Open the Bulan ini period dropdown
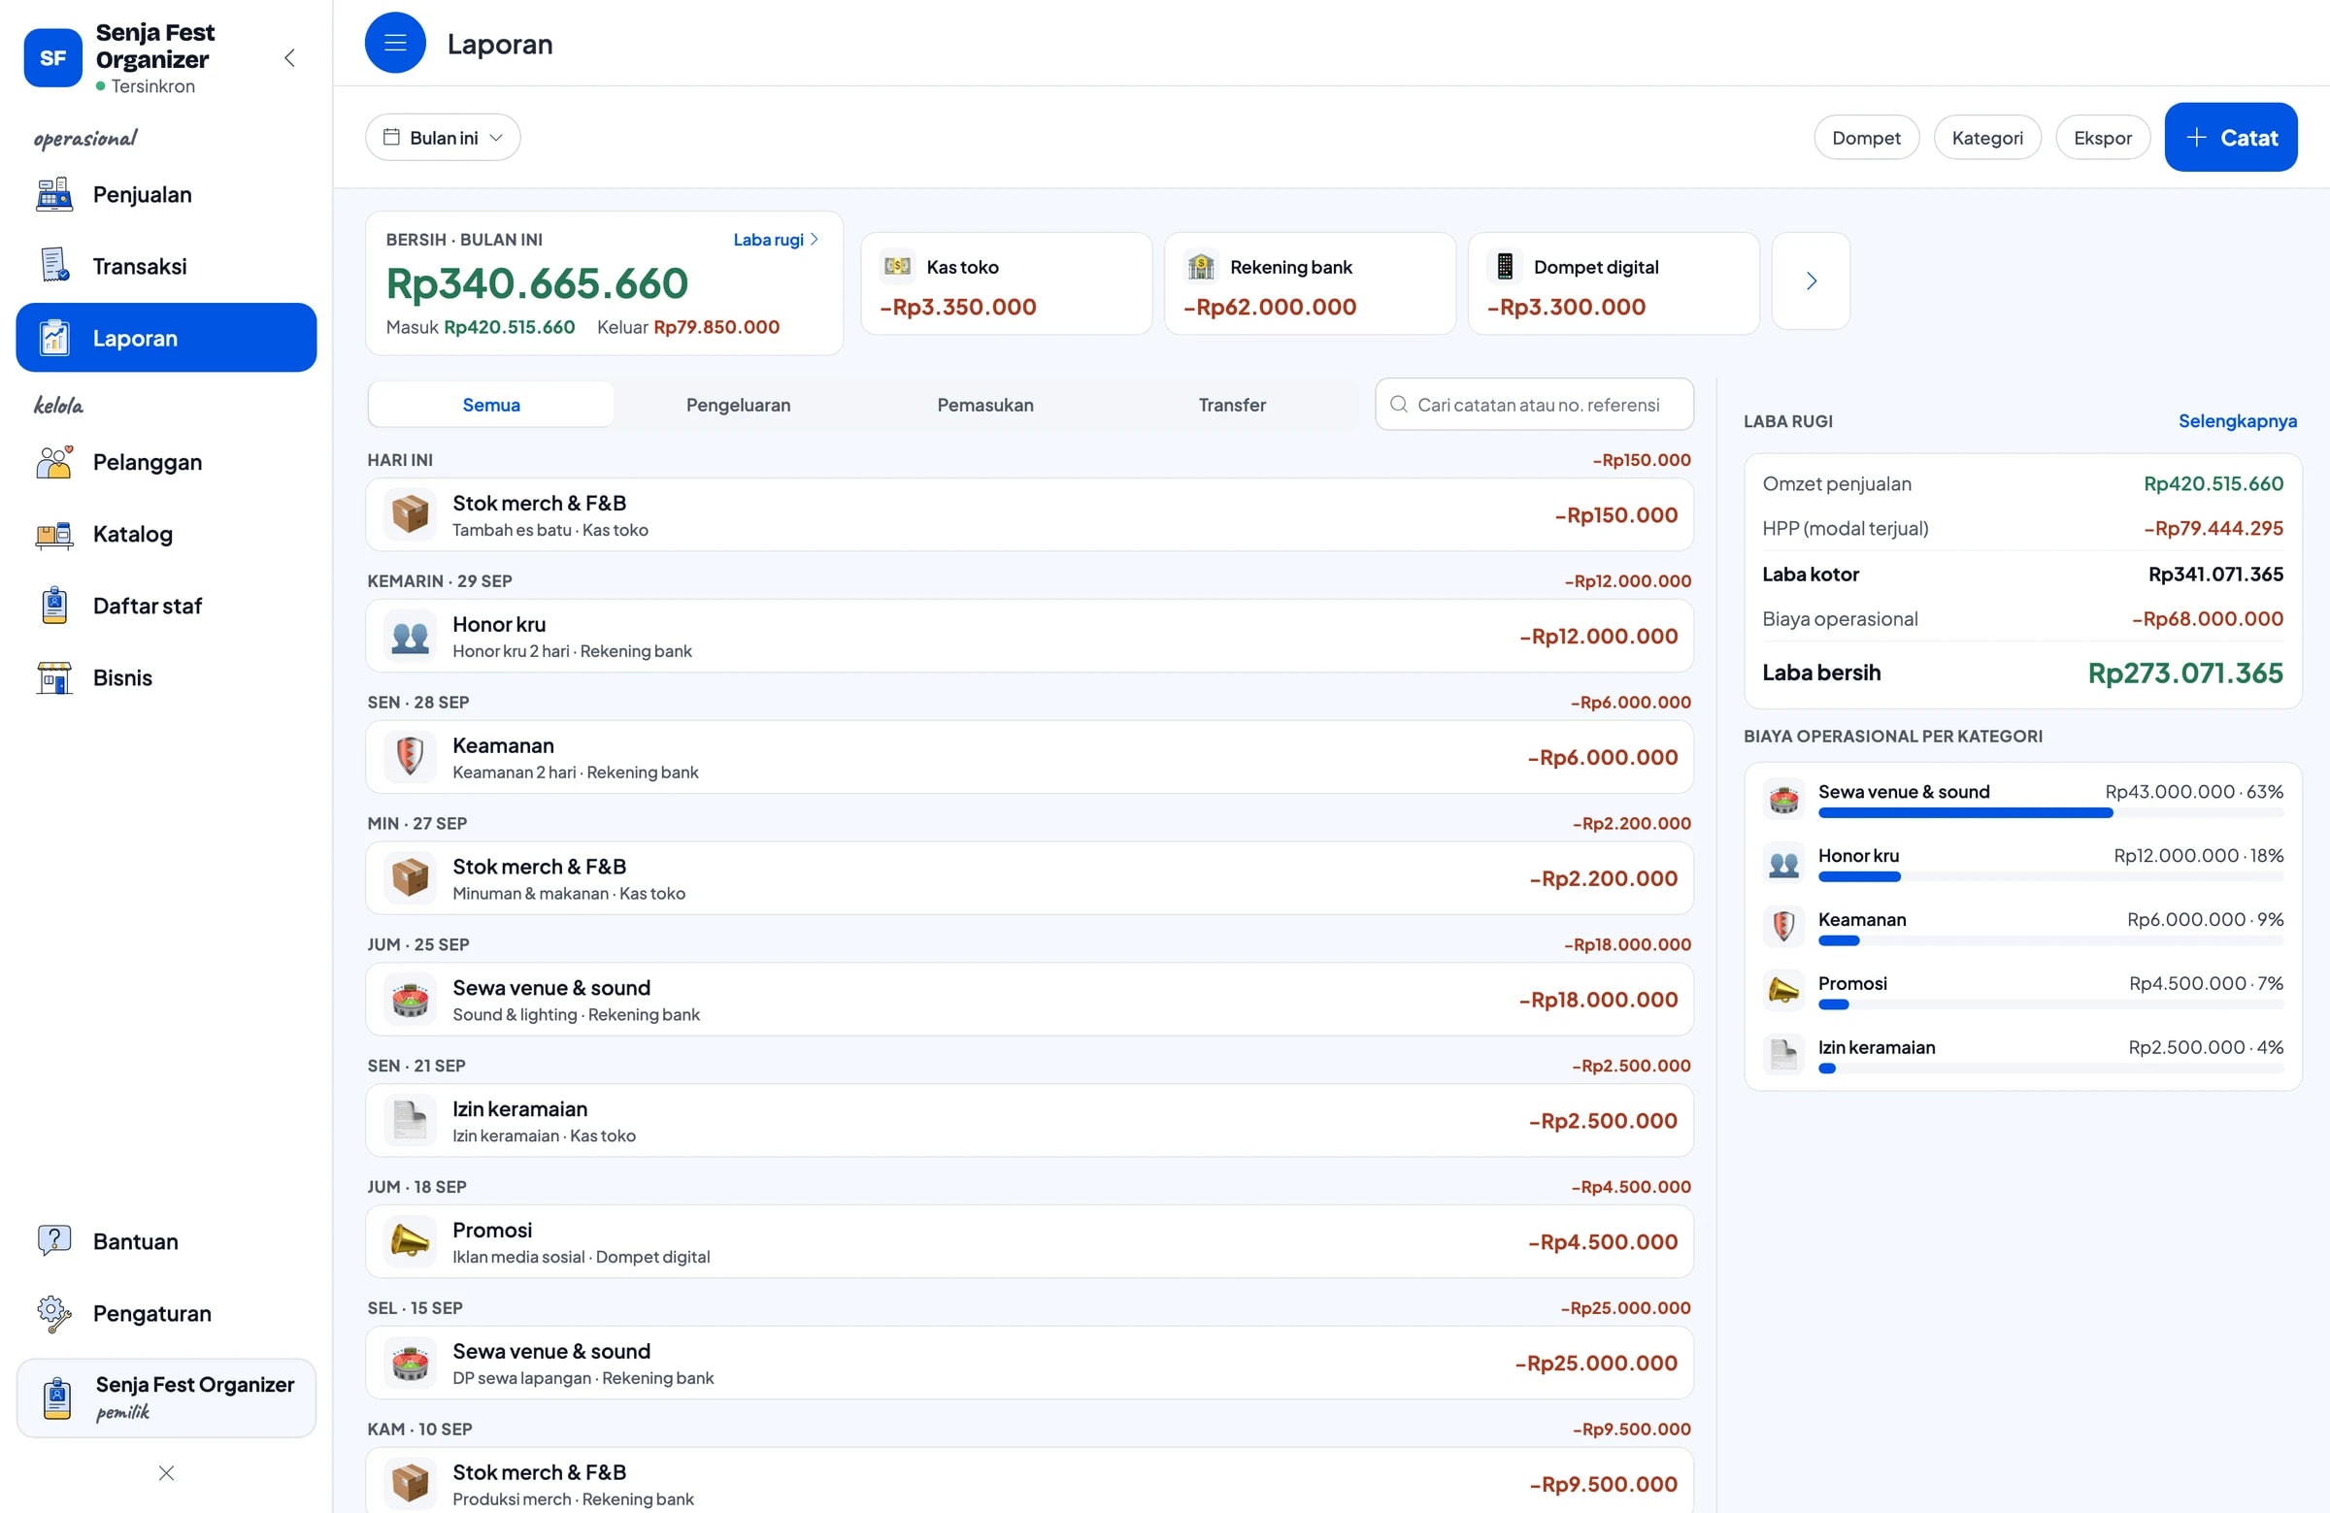Screen dimensions: 2330x1513 point(443,138)
